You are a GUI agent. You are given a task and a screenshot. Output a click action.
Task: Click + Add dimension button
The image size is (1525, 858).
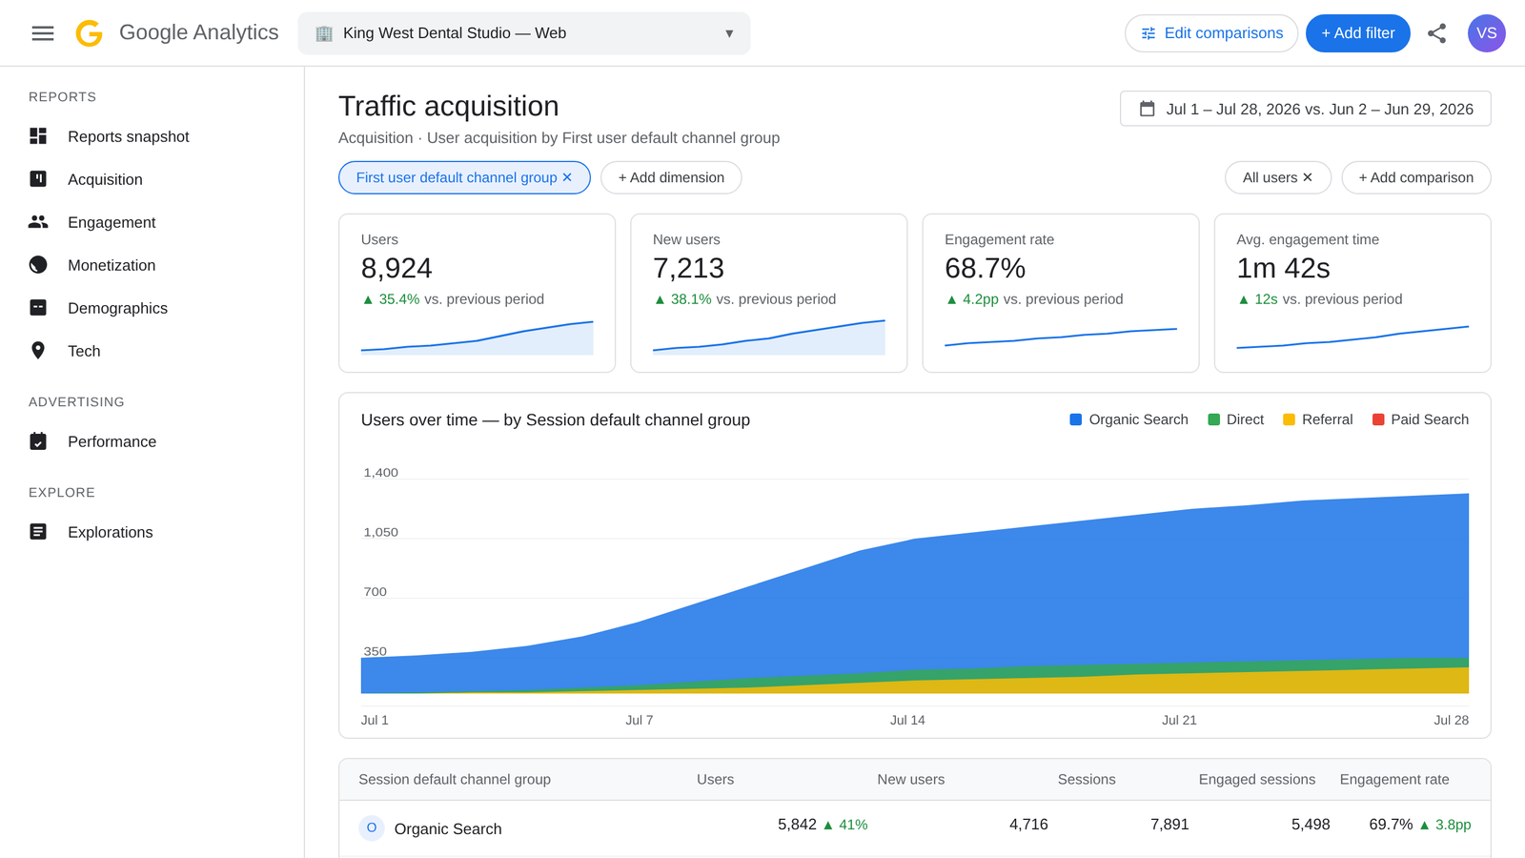coord(671,177)
